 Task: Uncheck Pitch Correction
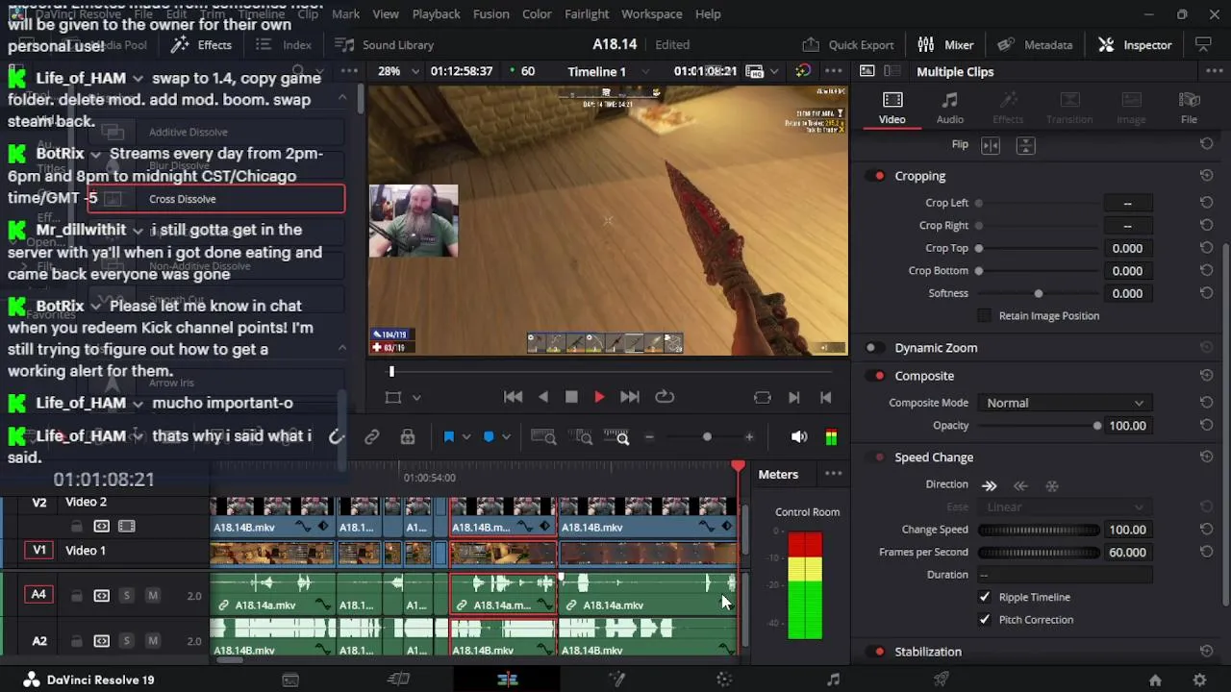985,620
